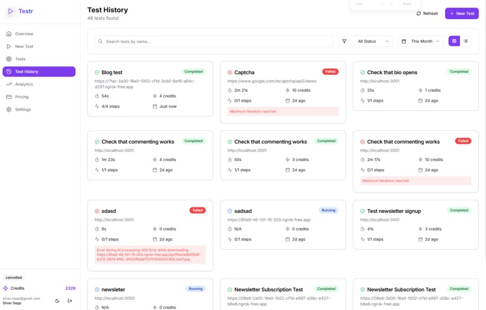The height and width of the screenshot is (310, 486).
Task: Click 48 tests found text
Action: click(x=103, y=18)
